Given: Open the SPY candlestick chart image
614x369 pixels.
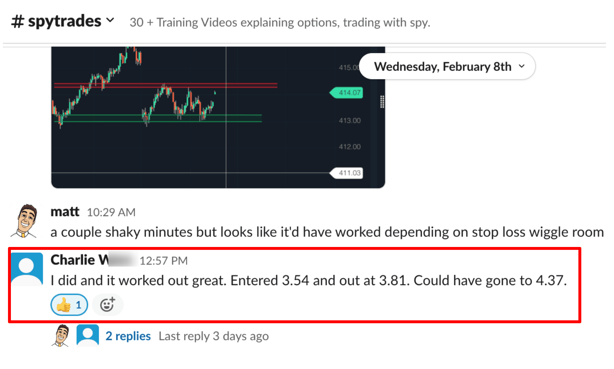Looking at the screenshot, I should click(218, 117).
